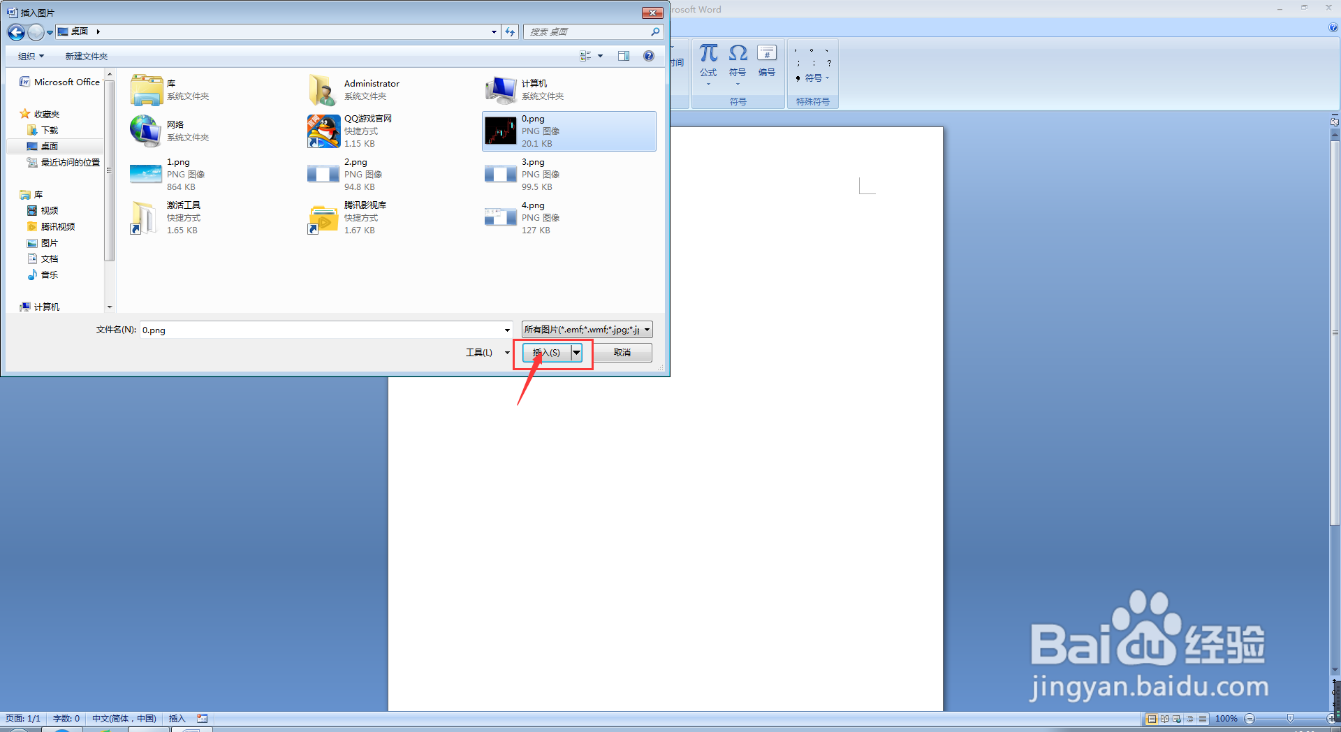Click the zoom slider handle
Image resolution: width=1341 pixels, height=732 pixels.
coord(1290,719)
